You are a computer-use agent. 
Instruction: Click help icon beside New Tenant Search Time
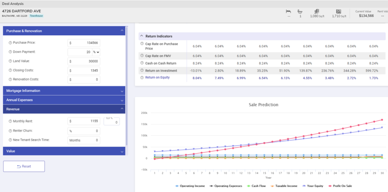(x=10, y=140)
